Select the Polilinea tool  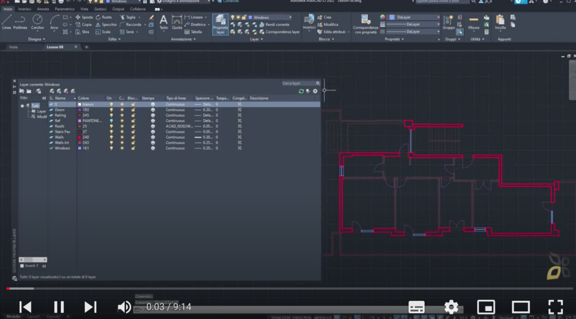[x=20, y=22]
